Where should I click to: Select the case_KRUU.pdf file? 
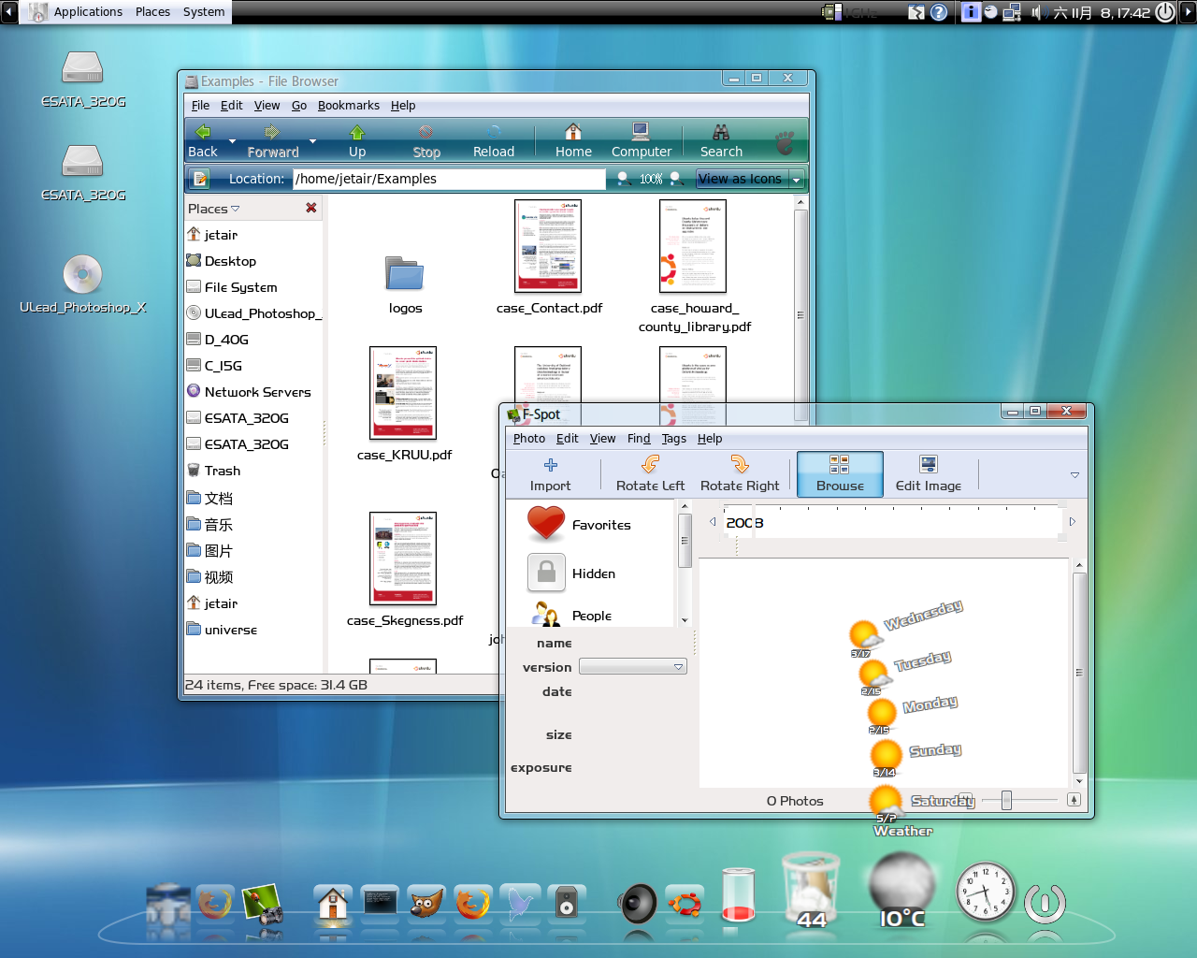coord(404,404)
